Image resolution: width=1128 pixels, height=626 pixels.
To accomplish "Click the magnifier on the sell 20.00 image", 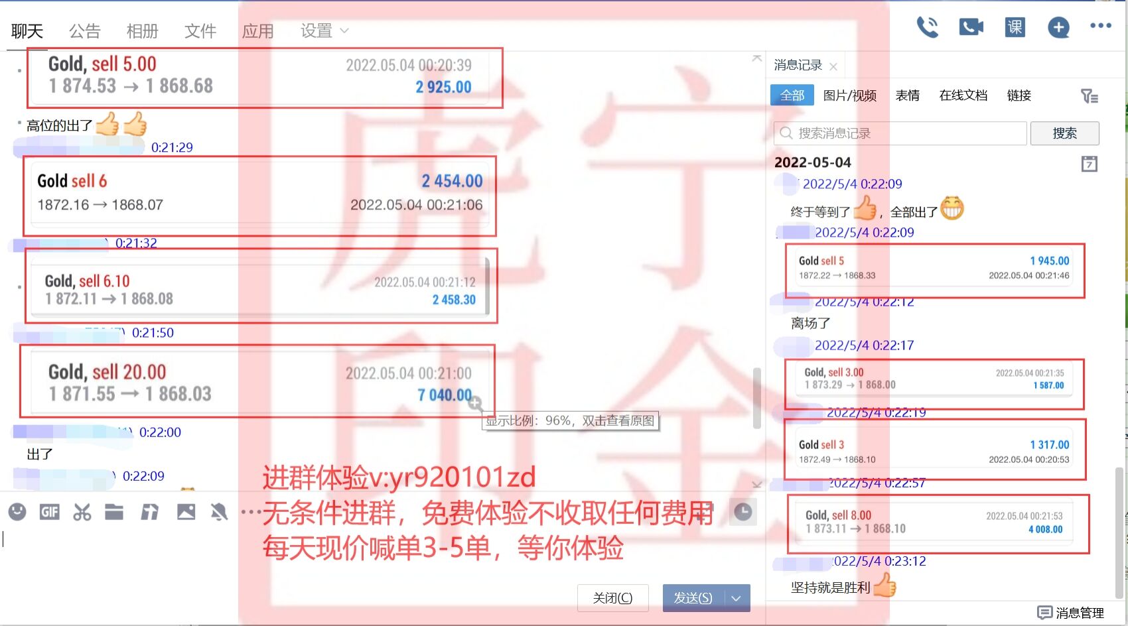I will point(475,403).
